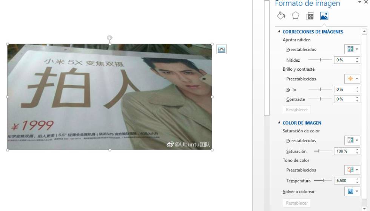This screenshot has width=370, height=211.
Task: Click the Tono de color label
Action: tap(296, 160)
